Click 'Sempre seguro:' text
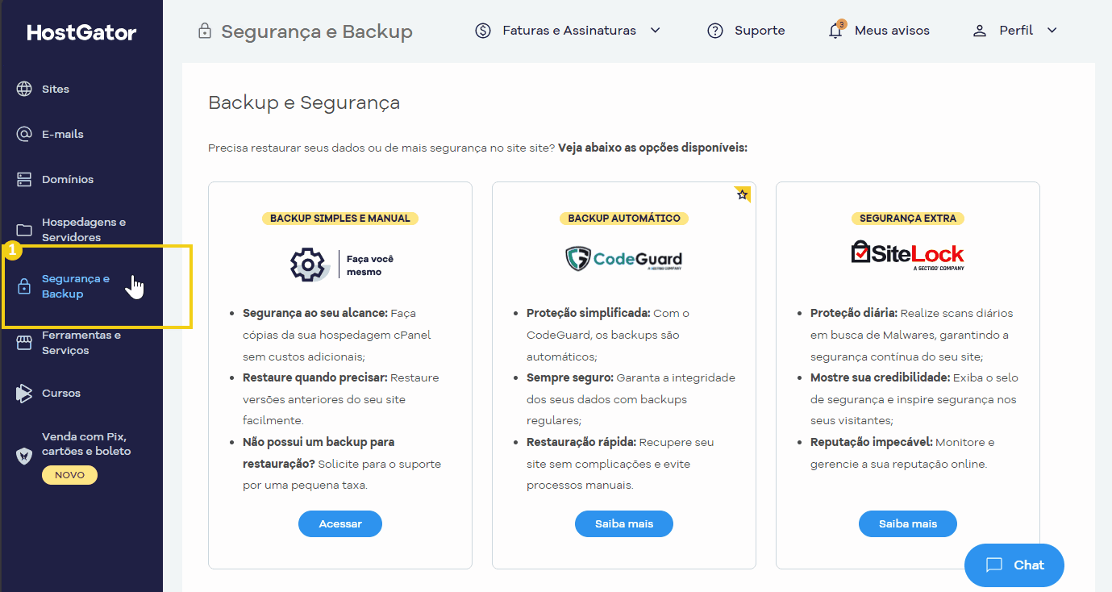 coord(570,377)
